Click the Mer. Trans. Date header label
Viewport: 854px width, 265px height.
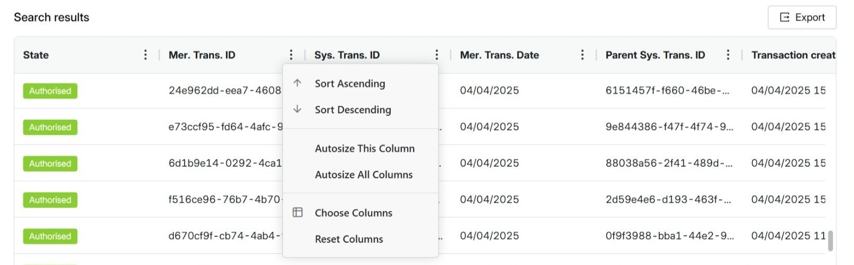(x=499, y=55)
